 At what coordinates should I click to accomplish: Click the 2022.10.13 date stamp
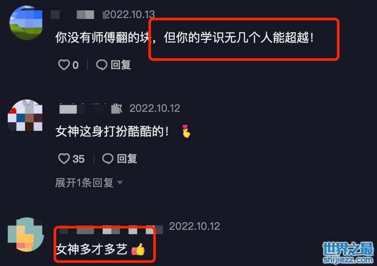point(130,15)
